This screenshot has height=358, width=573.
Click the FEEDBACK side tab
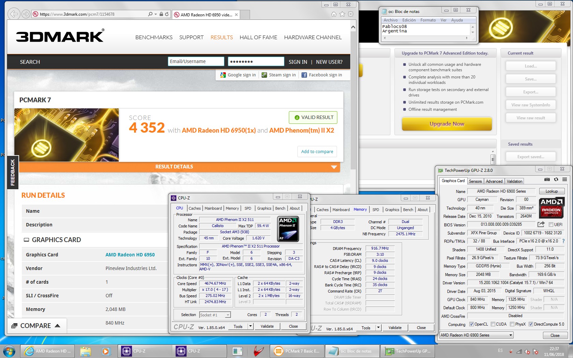[x=13, y=172]
